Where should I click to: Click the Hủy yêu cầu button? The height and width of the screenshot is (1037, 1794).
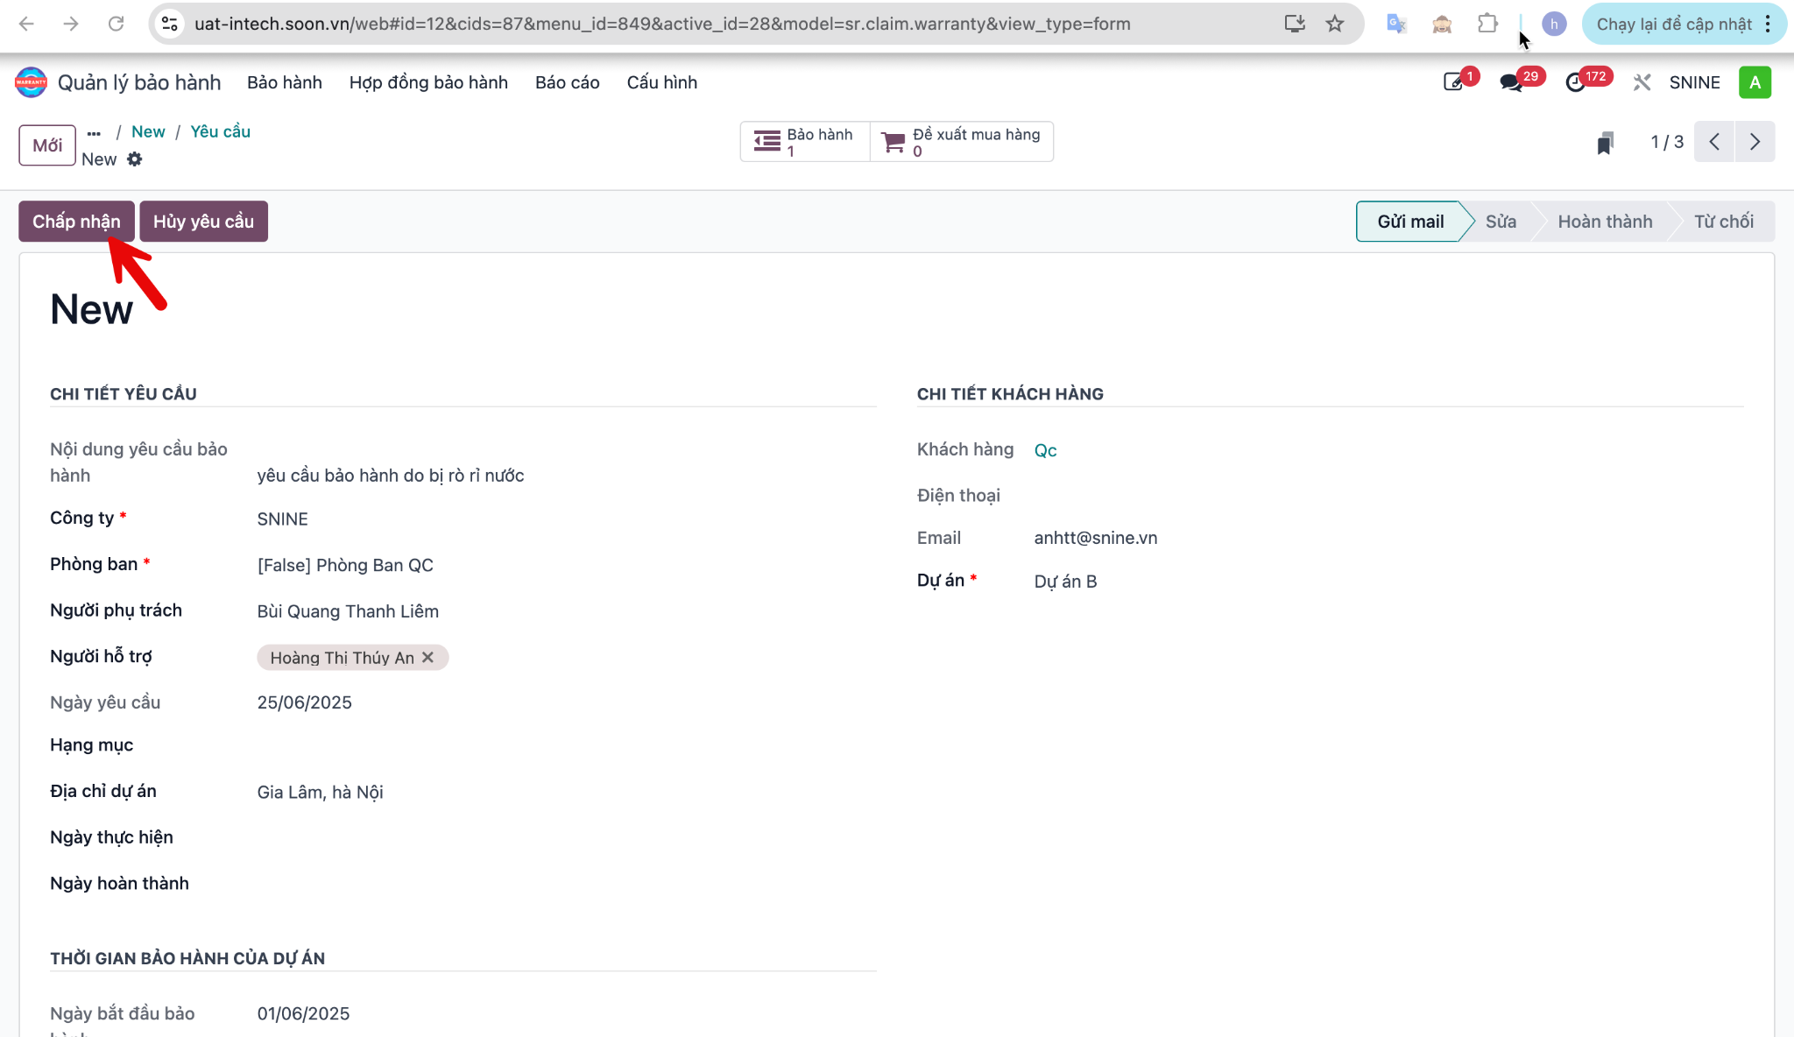point(203,222)
